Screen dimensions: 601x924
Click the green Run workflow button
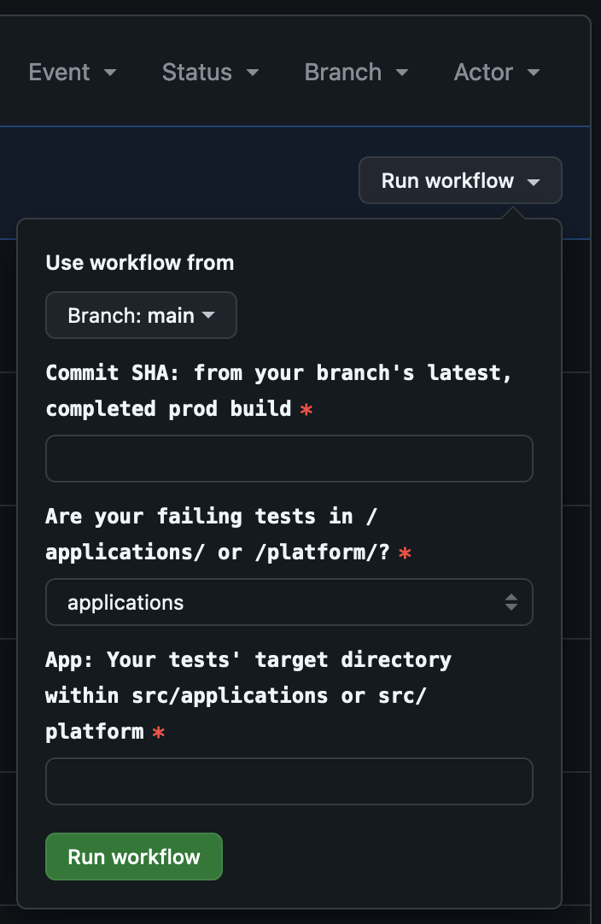[133, 856]
